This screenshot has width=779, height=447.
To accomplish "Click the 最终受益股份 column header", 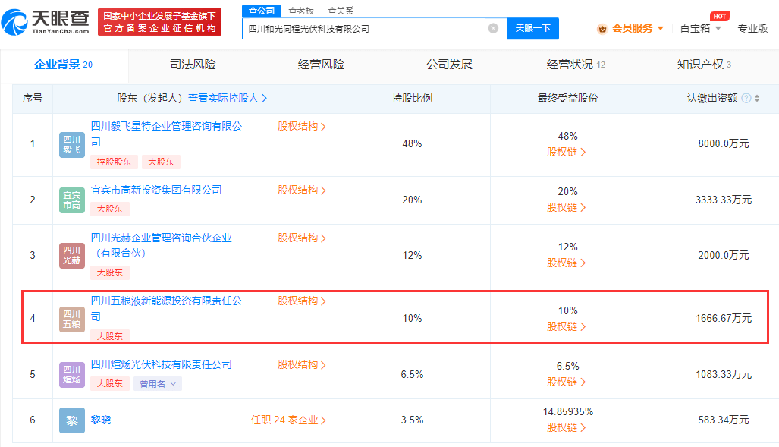I will (567, 98).
